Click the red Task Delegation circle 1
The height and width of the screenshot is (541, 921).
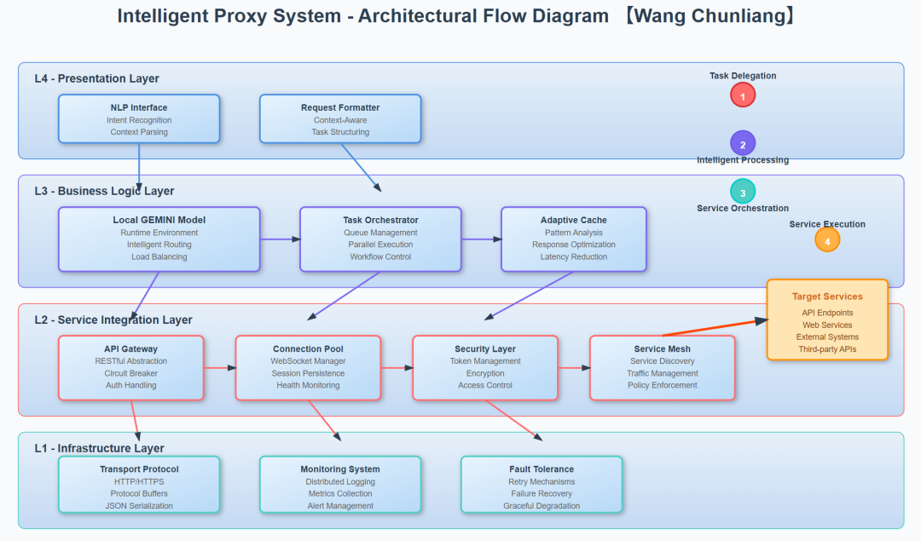pos(743,95)
